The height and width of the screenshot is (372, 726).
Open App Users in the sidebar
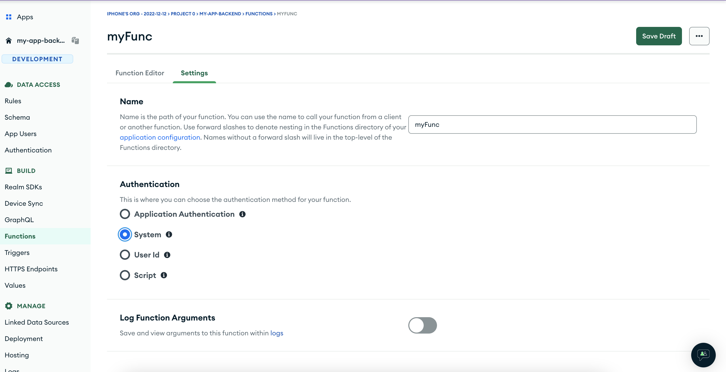[x=20, y=134]
